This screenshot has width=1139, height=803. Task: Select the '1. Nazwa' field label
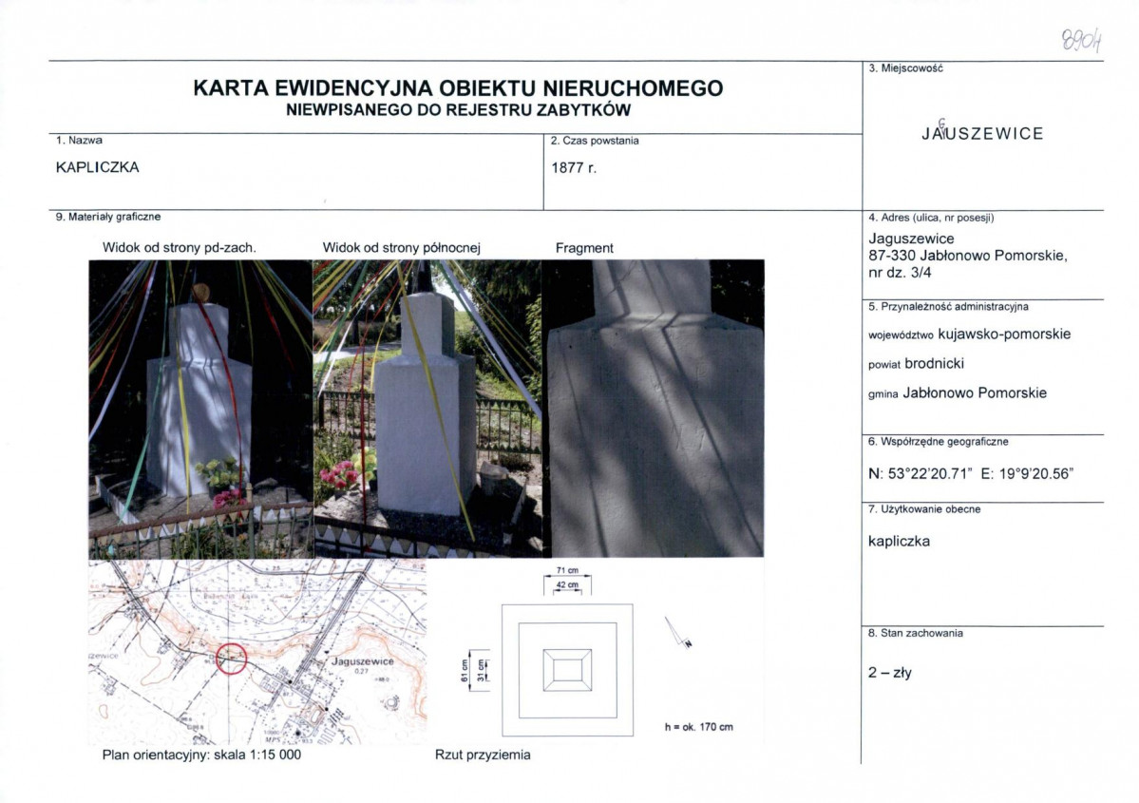coord(79,141)
